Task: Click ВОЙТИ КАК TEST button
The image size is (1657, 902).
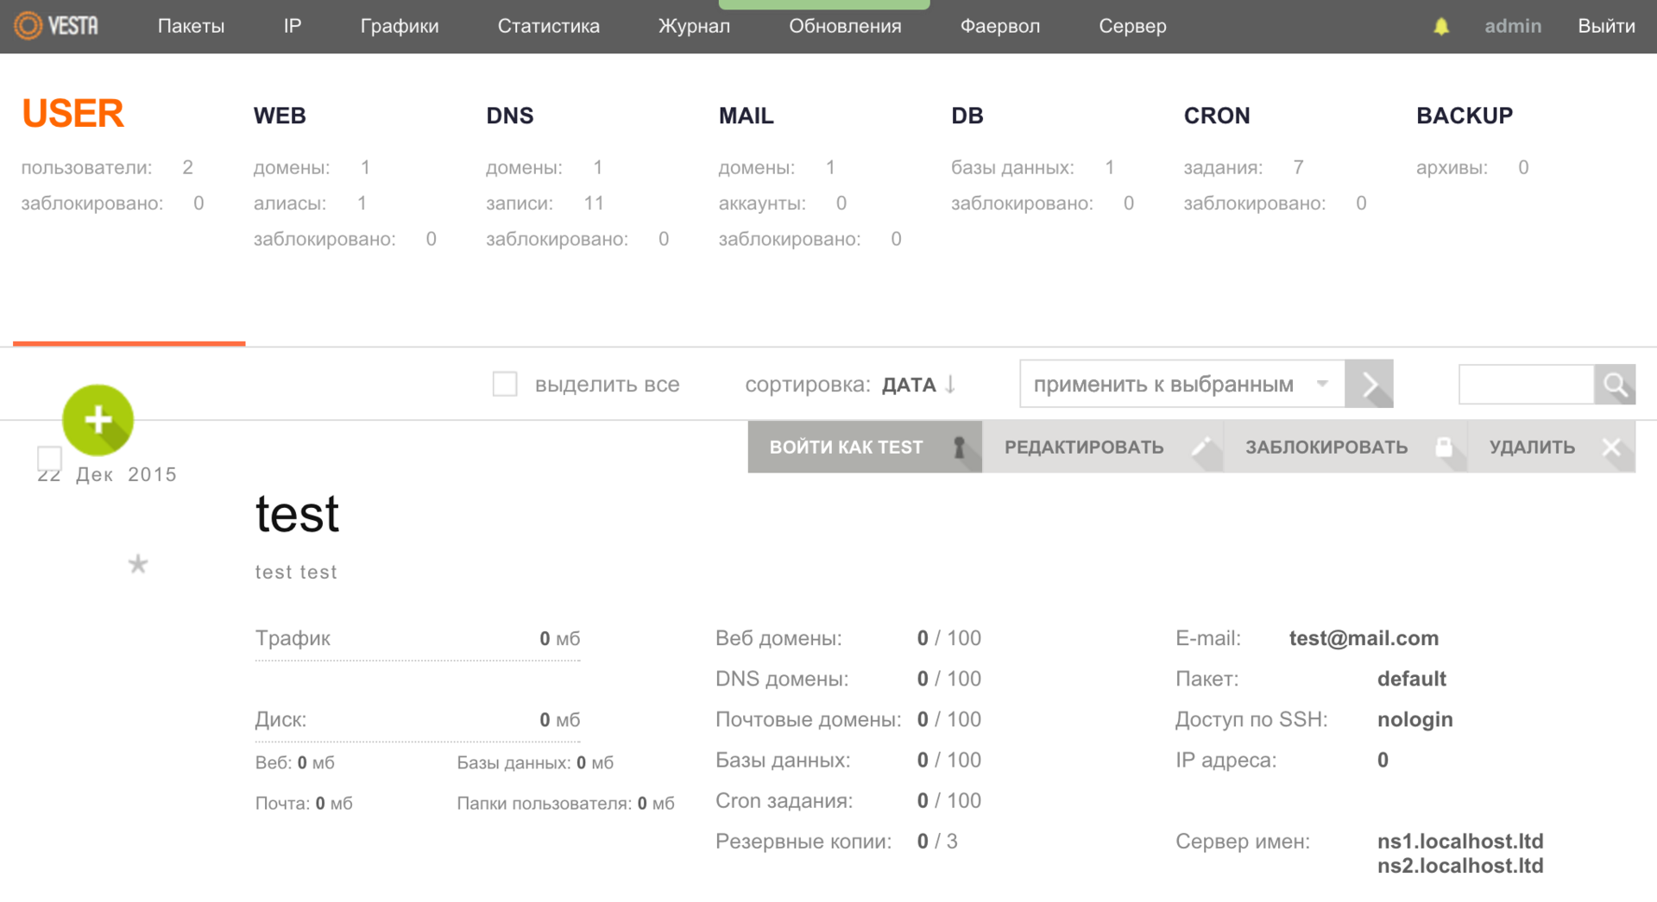Action: [865, 447]
